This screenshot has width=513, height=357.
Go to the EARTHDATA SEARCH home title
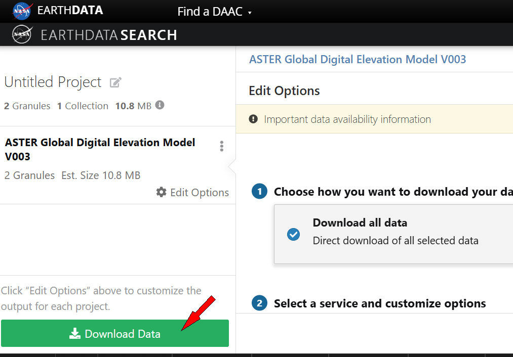[x=109, y=35]
